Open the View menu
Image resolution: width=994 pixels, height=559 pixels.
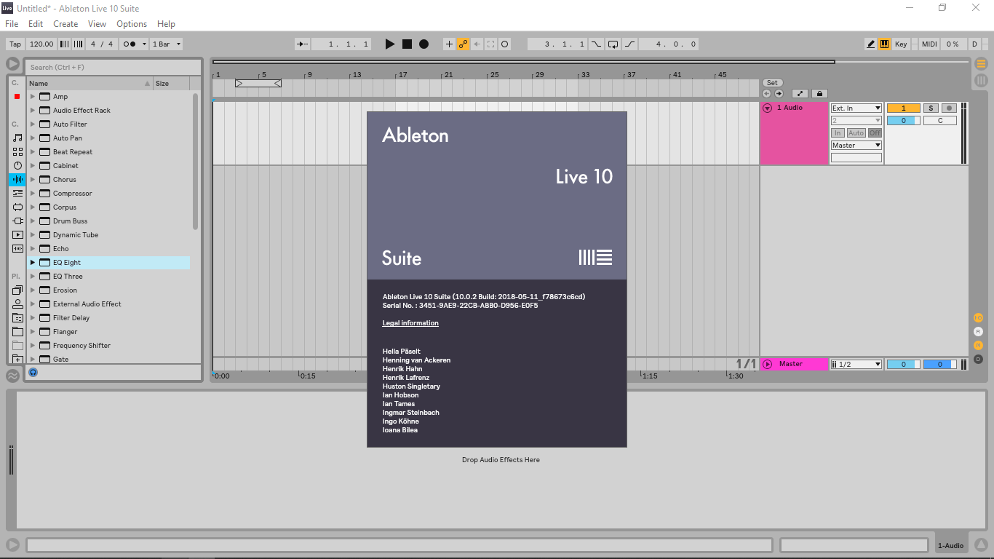coord(97,24)
